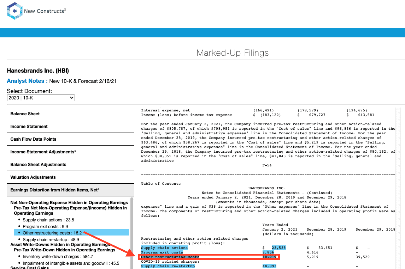
Task: Select Impairment of intangible assets and goodwill item
Action: coord(71,263)
